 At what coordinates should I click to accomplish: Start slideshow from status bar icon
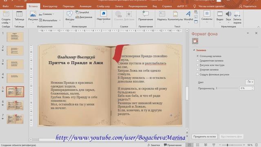pyautogui.click(x=214, y=145)
